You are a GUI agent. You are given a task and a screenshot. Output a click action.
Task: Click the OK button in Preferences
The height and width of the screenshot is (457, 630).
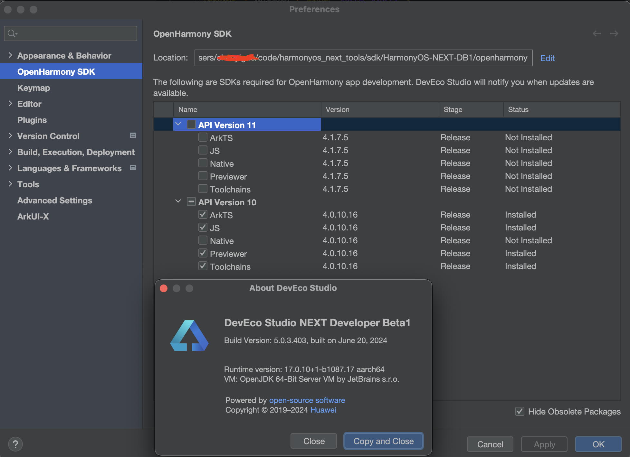[598, 444]
